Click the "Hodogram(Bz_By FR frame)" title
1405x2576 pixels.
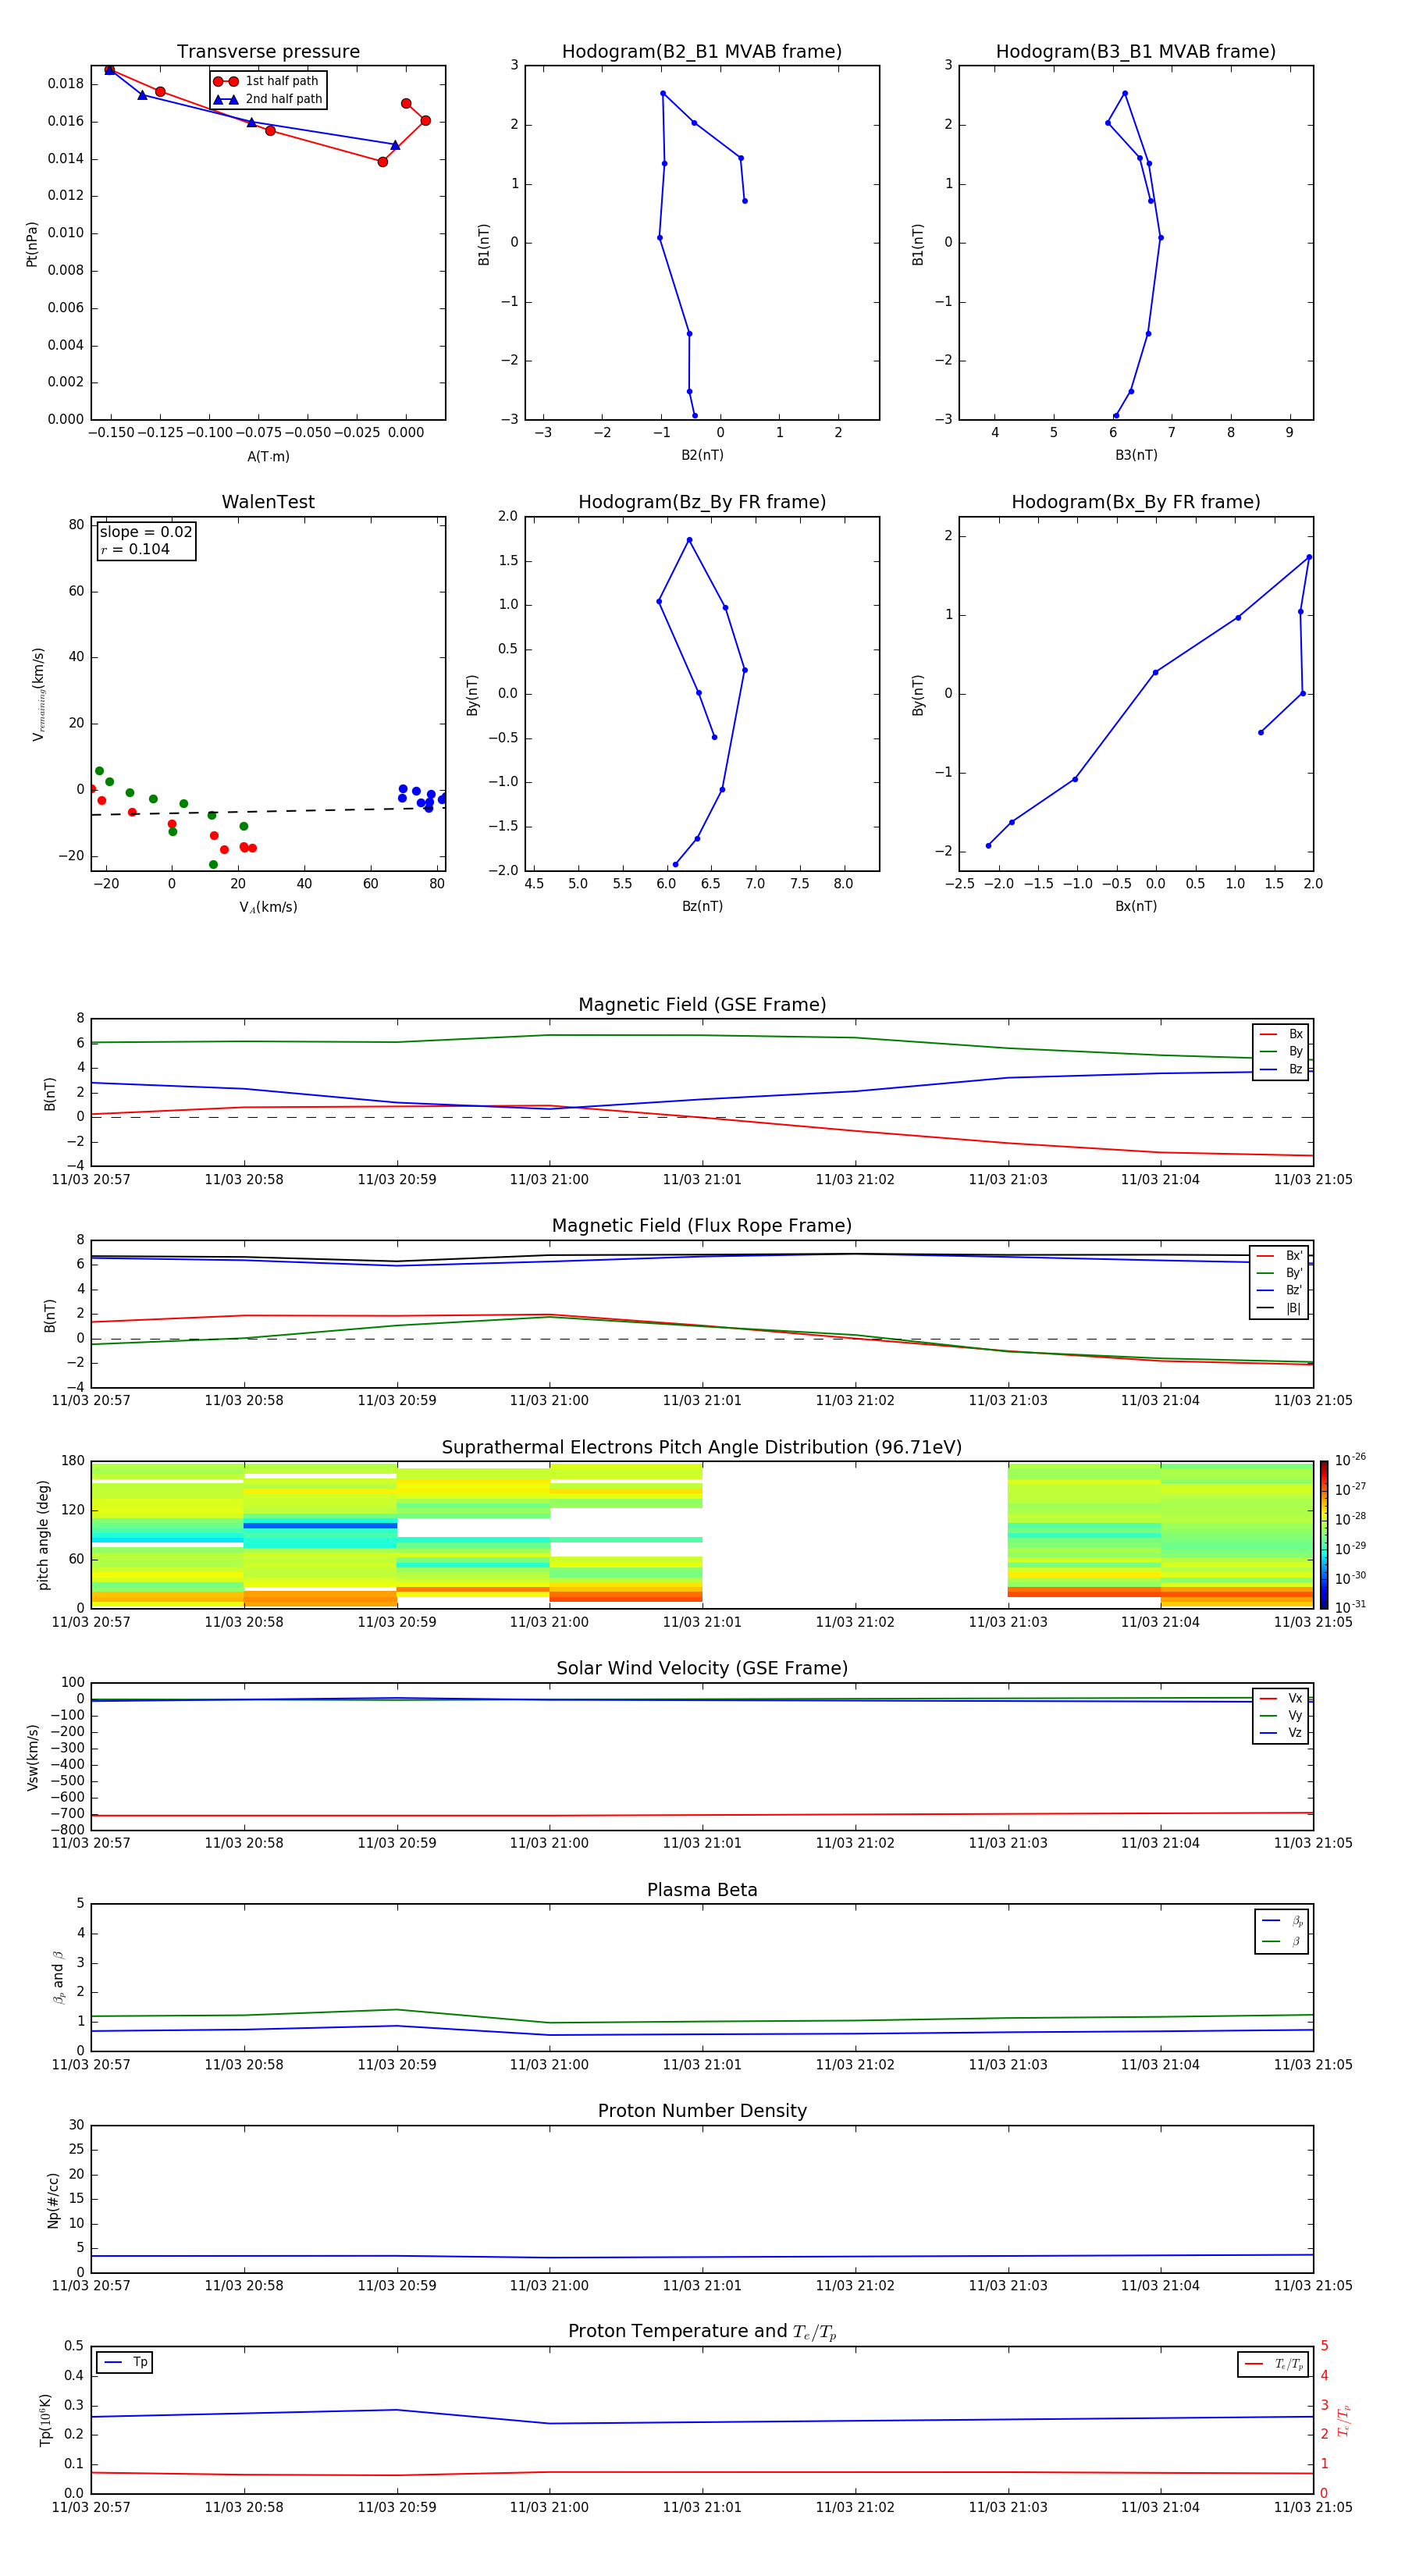[702, 502]
